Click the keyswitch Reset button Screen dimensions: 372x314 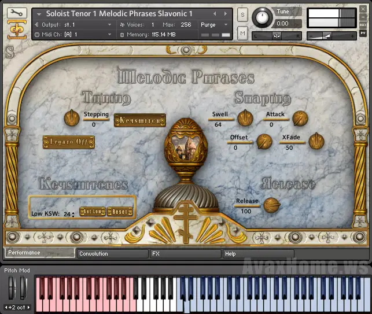coord(120,212)
